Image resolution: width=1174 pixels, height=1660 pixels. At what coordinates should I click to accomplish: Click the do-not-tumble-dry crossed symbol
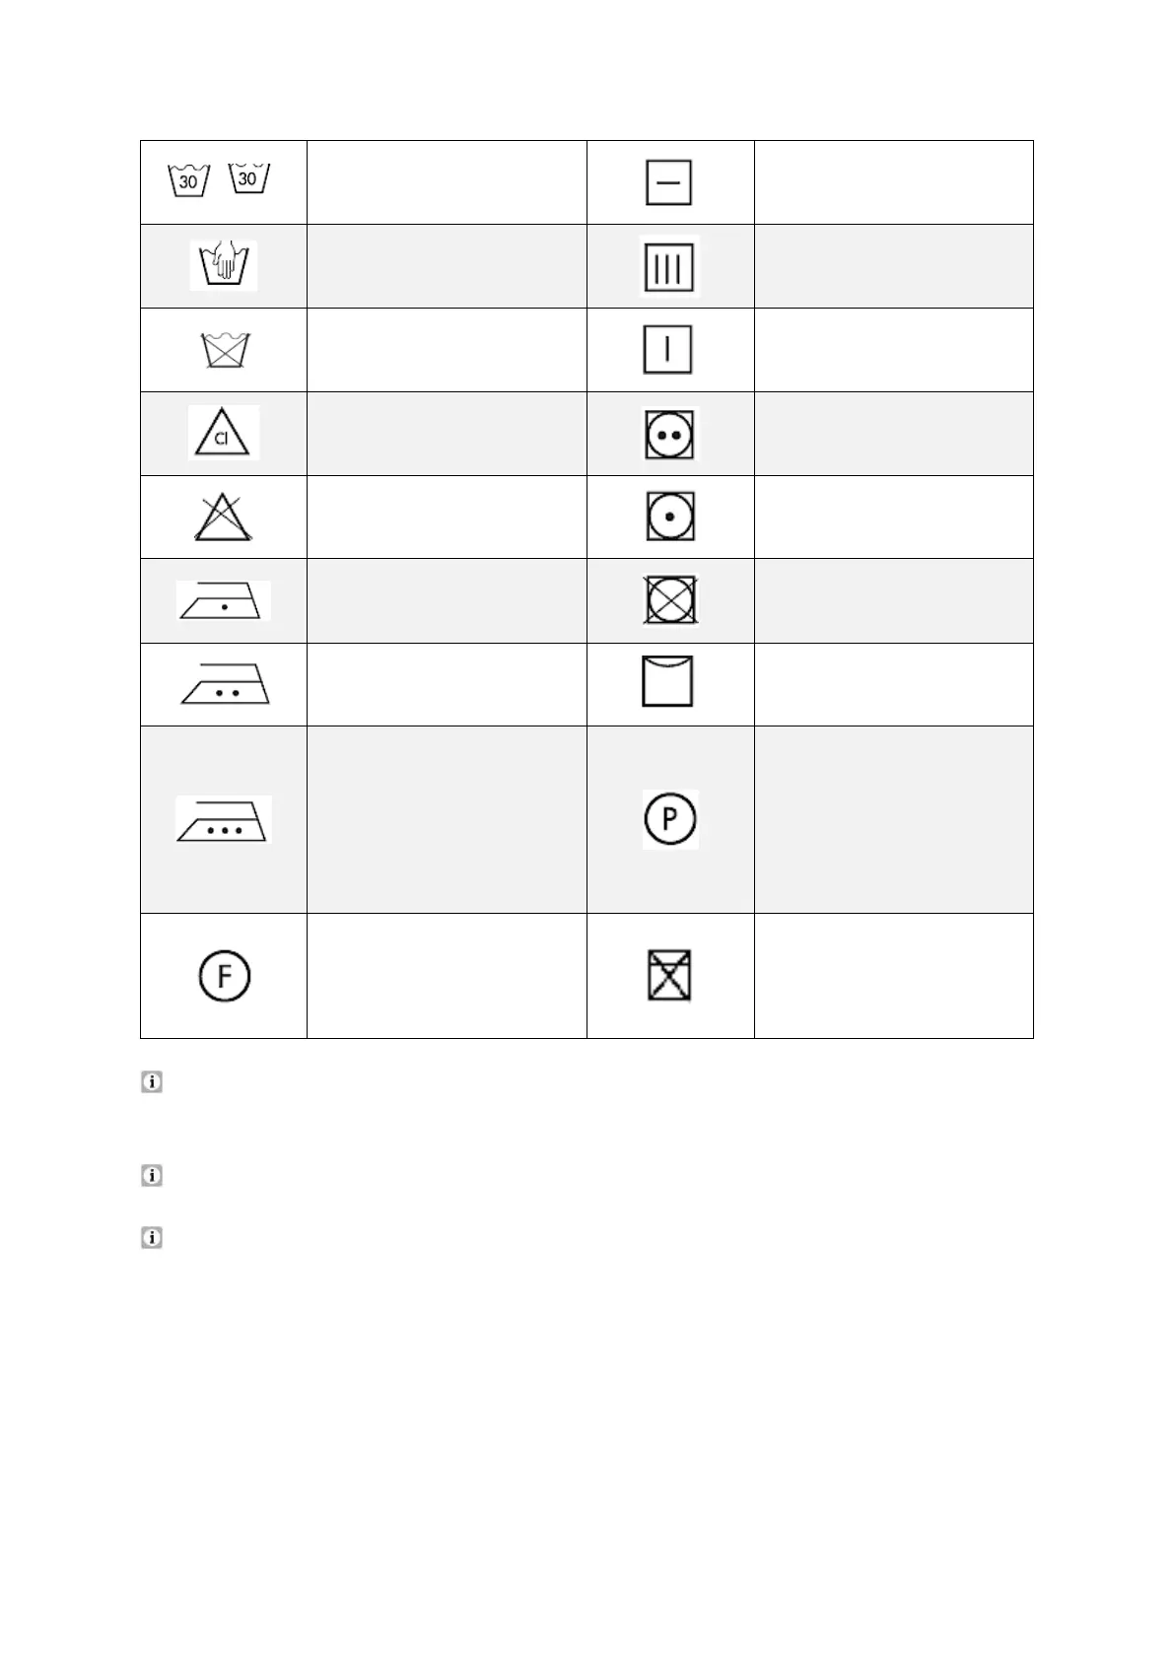[x=670, y=600]
